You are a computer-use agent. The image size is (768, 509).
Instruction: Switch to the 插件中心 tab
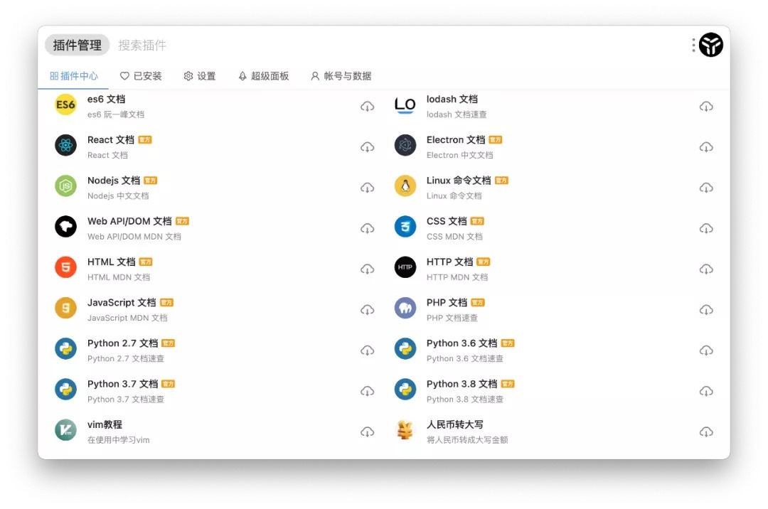[73, 76]
